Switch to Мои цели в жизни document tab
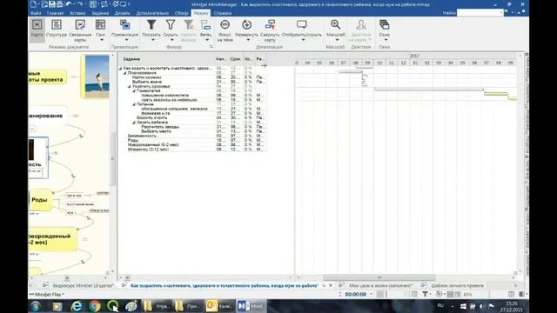This screenshot has height=313, width=557. tap(381, 285)
